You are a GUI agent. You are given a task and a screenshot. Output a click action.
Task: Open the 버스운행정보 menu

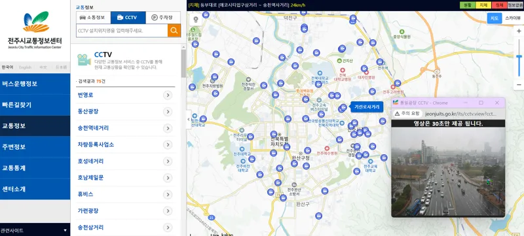pyautogui.click(x=35, y=84)
